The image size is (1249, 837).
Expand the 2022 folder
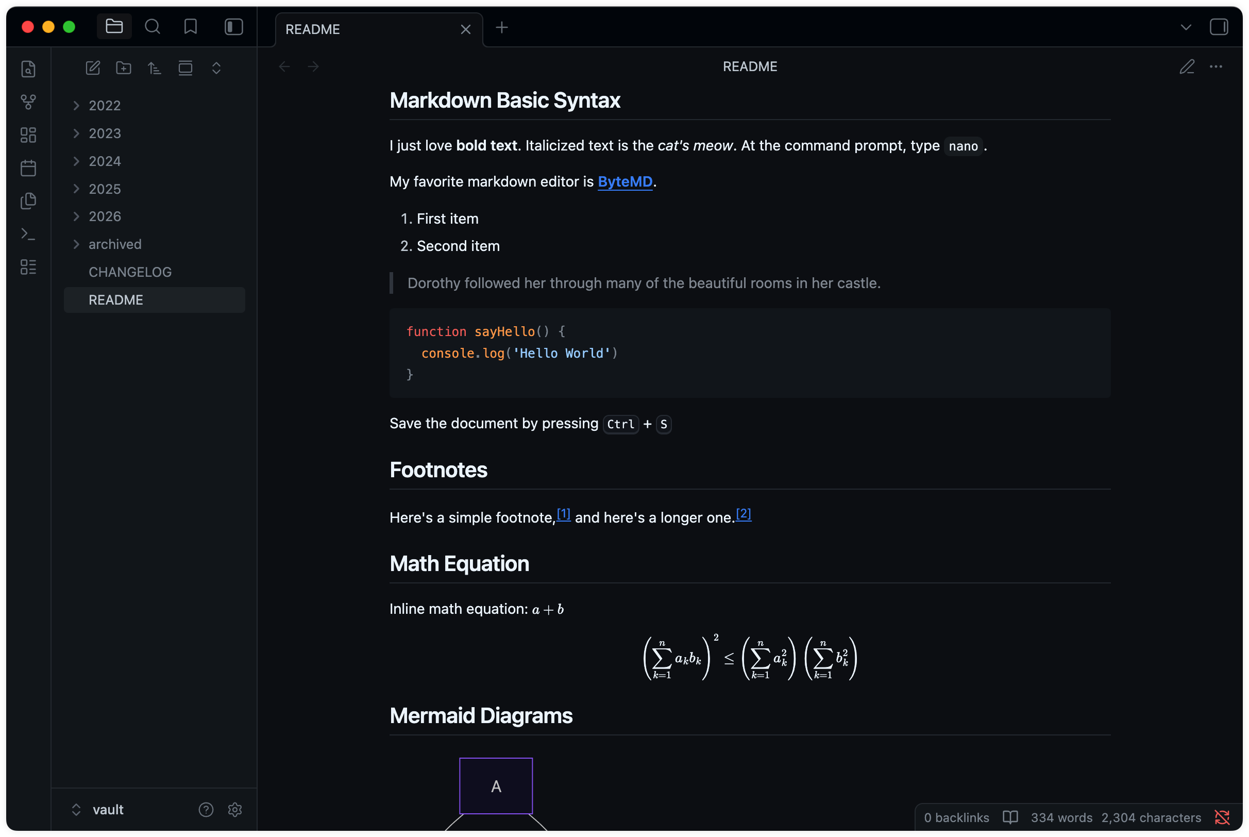tap(154, 105)
